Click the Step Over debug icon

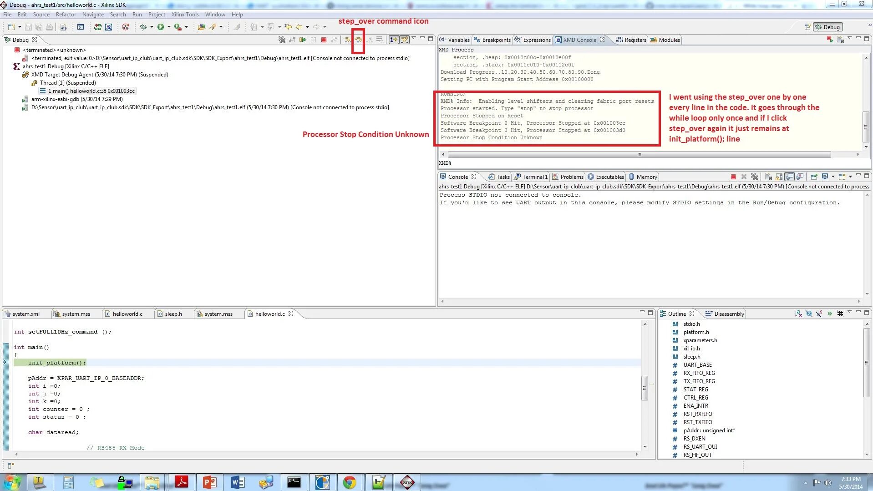[x=359, y=40]
